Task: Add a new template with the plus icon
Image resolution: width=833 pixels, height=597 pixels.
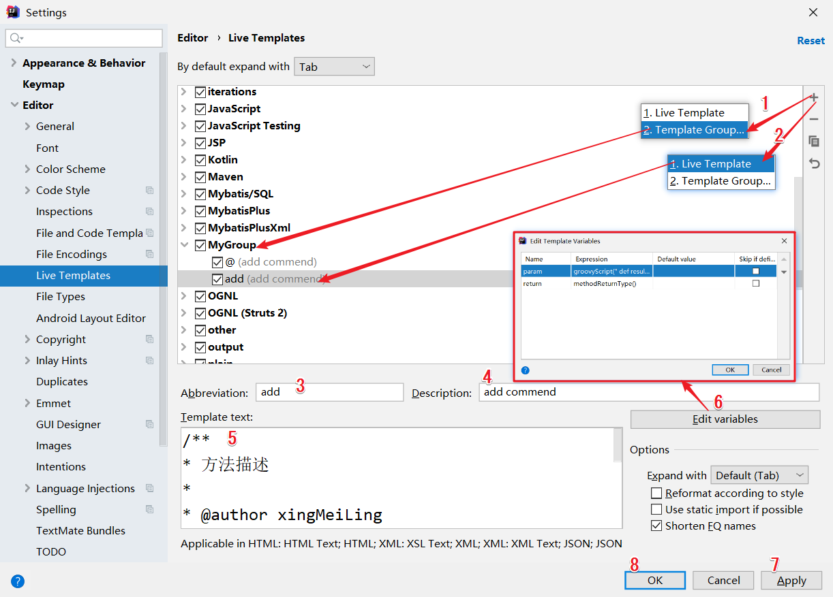Action: click(x=813, y=98)
